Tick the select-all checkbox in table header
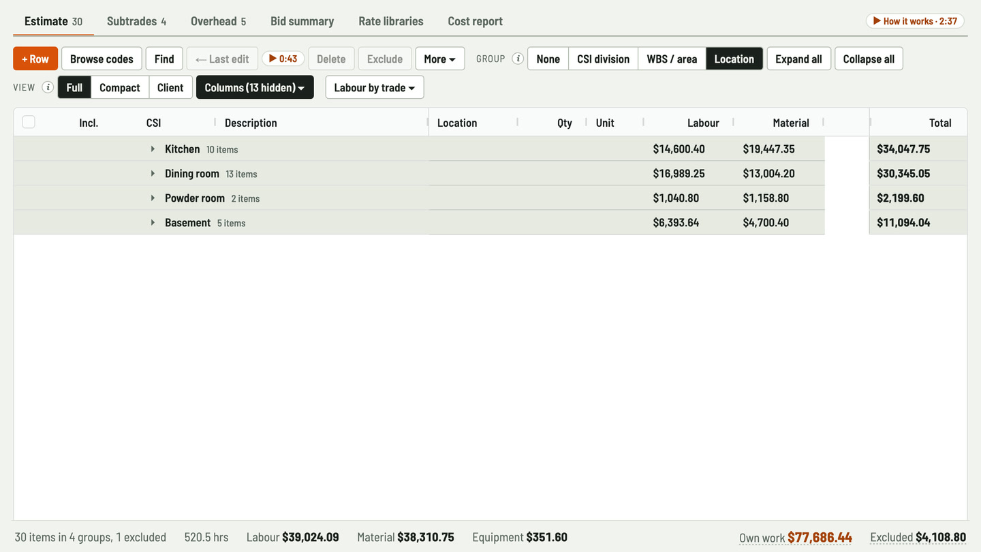981x552 pixels. click(x=29, y=122)
